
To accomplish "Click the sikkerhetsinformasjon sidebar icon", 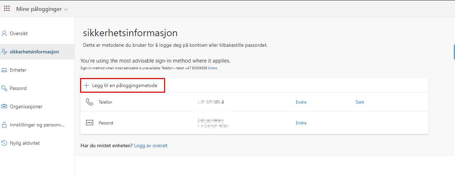I will [x=4, y=52].
